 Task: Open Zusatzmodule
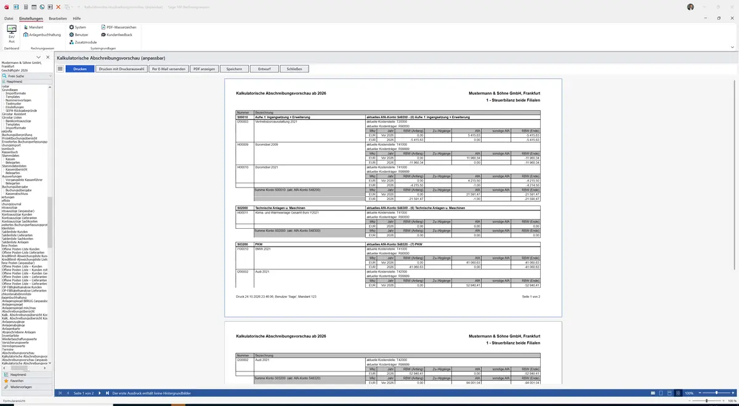[83, 42]
